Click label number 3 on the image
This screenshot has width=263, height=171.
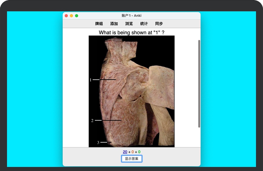click(x=98, y=142)
